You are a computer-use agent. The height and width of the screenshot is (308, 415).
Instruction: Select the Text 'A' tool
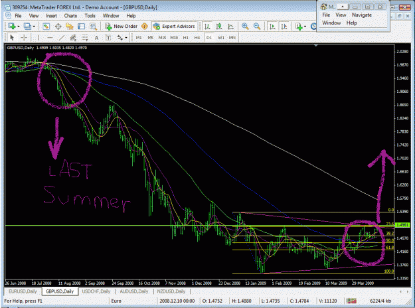pos(96,38)
